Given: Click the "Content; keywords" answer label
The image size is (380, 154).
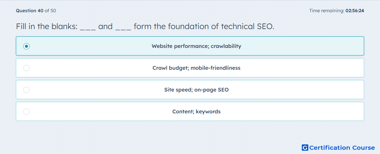Looking at the screenshot, I should coord(196,112).
